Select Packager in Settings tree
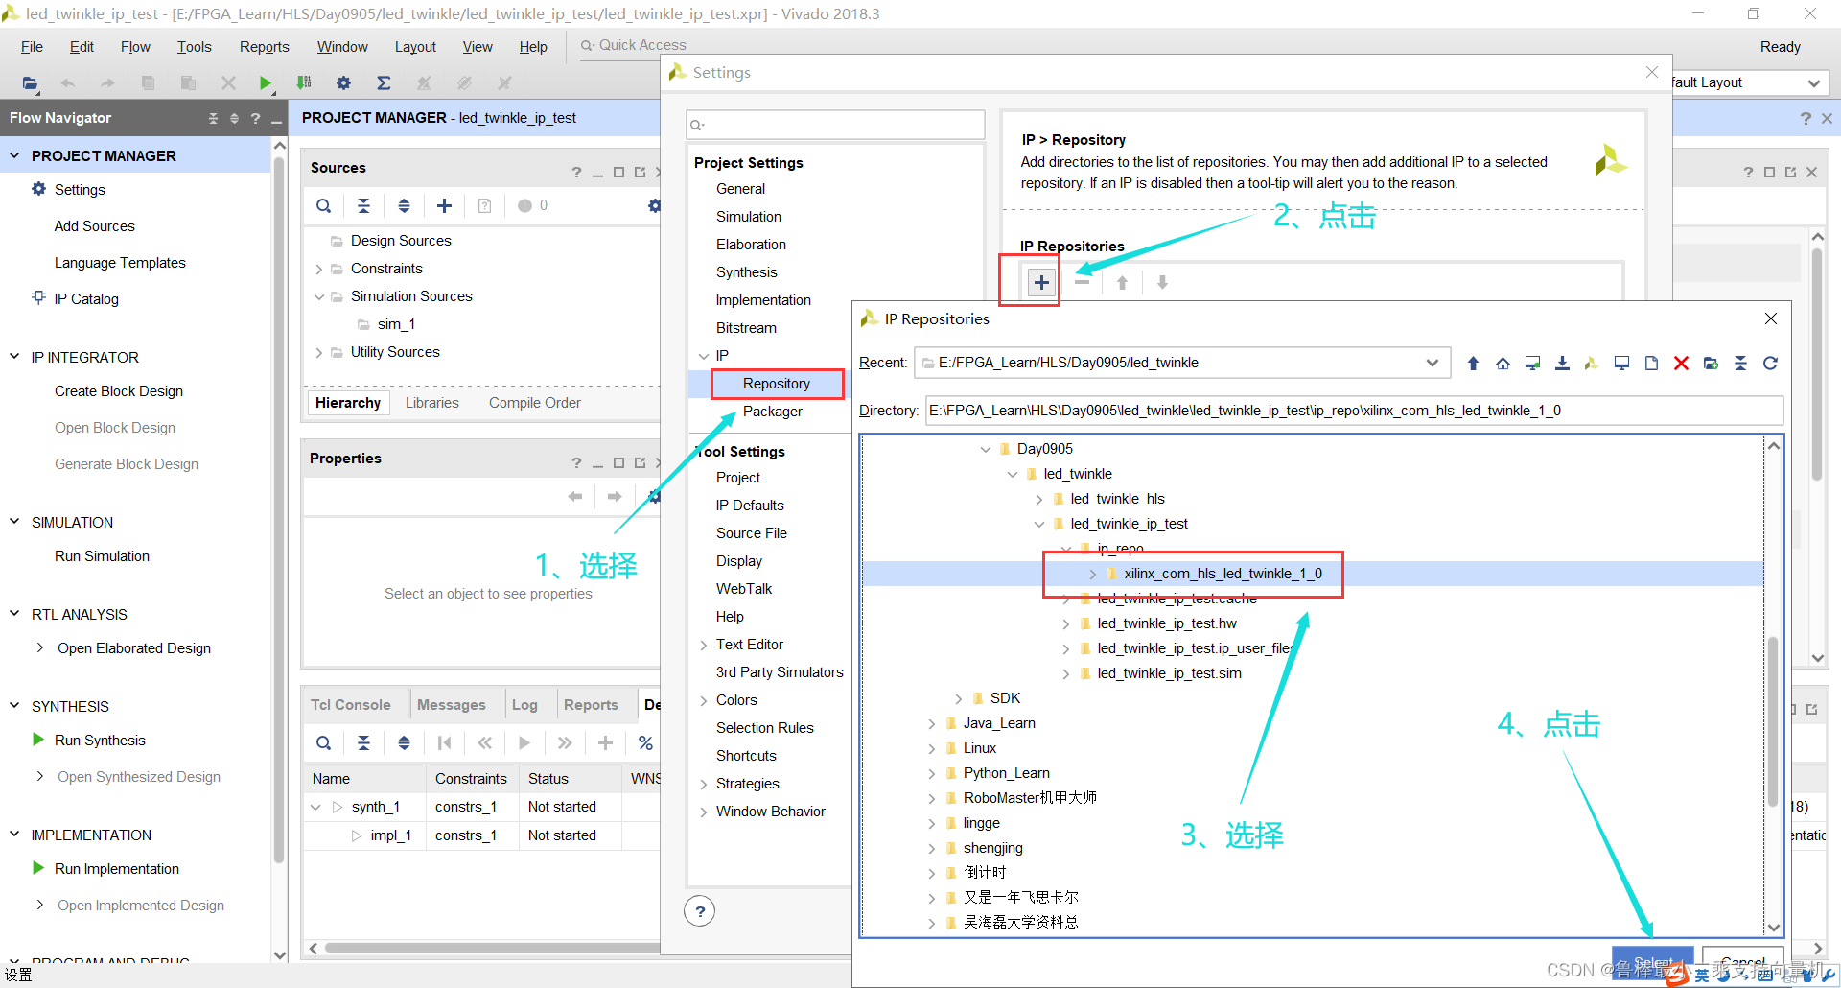Screen dimensions: 1841x988 [772, 412]
